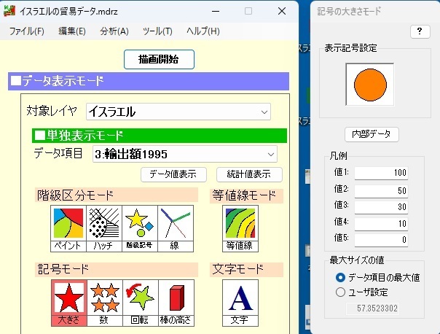
Task: Click the 値1 legend input field
Action: [381, 174]
